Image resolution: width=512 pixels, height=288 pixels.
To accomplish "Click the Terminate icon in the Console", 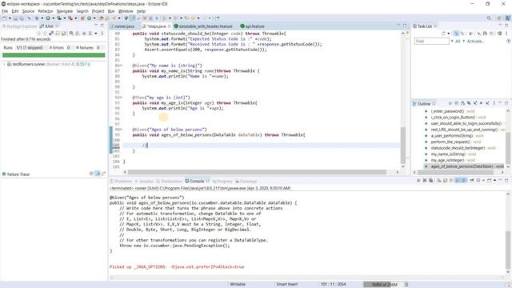I will coord(418,180).
